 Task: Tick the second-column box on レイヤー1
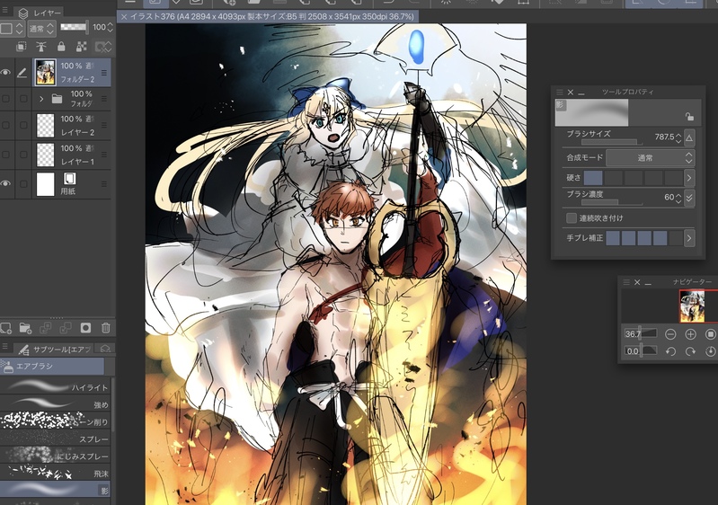23,155
